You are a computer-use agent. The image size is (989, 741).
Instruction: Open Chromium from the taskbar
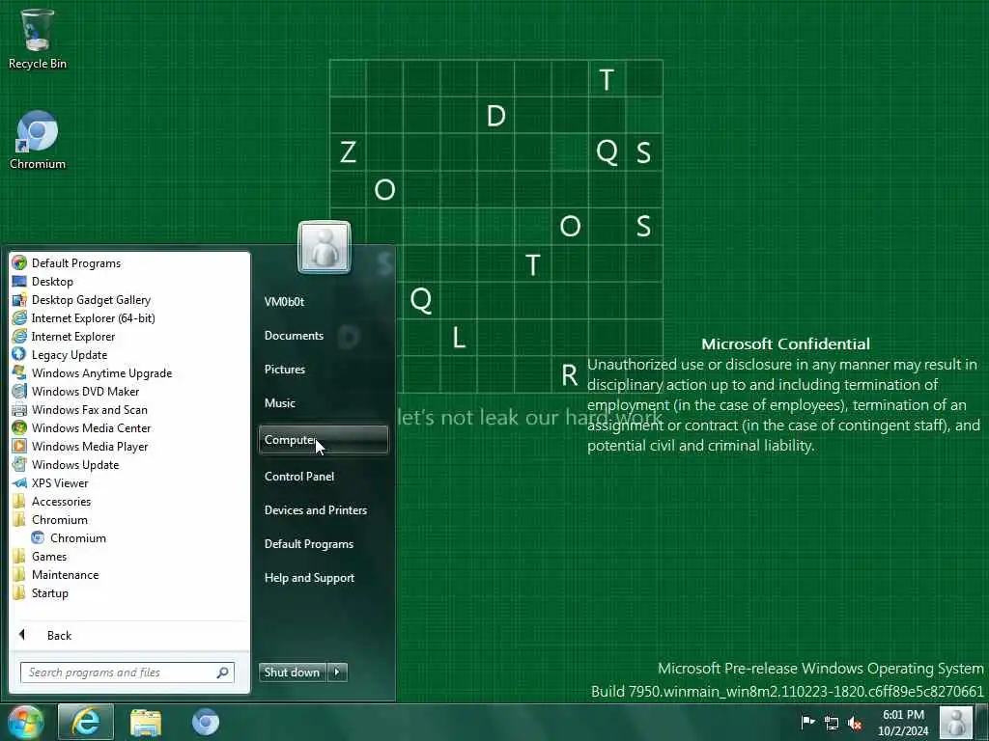tap(206, 722)
